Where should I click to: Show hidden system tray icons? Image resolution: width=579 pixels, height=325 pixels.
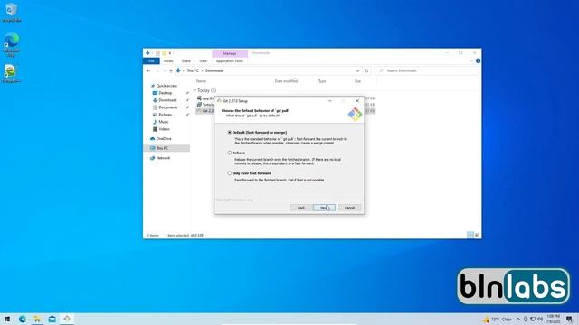(x=518, y=319)
